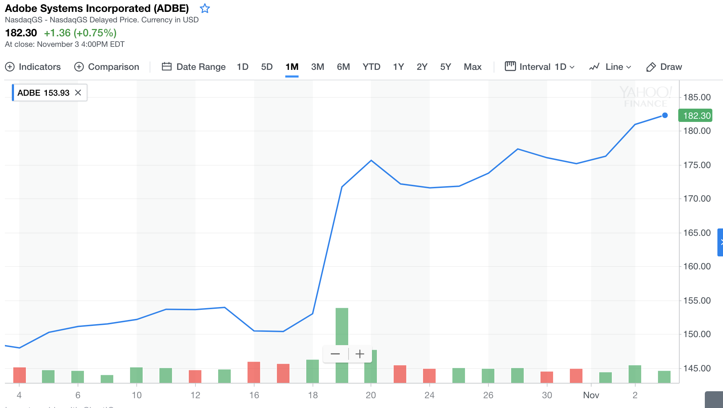Click the Indicators plus icon

[x=10, y=67]
